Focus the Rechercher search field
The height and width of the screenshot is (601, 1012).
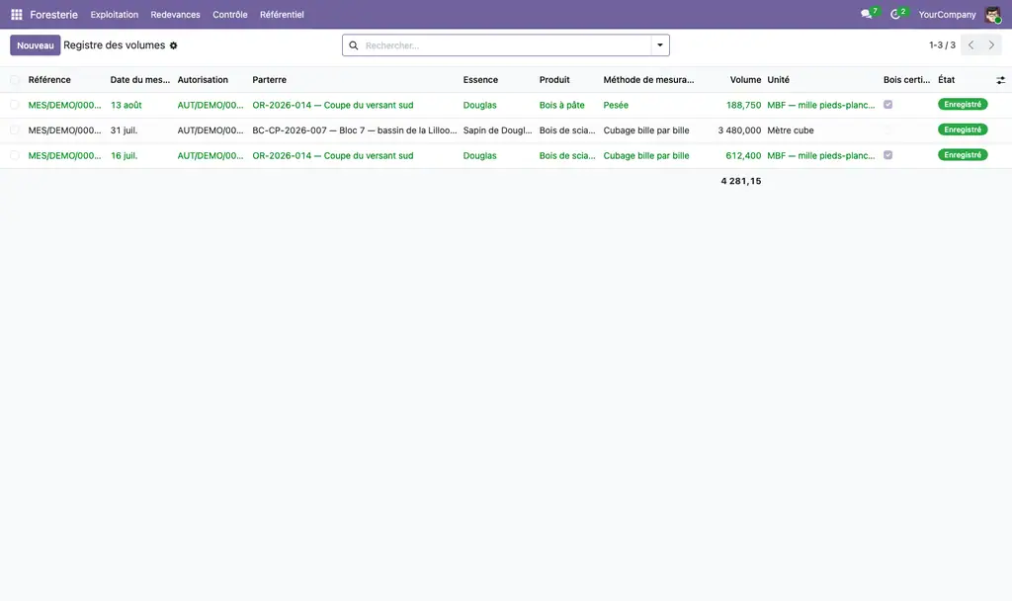[506, 45]
